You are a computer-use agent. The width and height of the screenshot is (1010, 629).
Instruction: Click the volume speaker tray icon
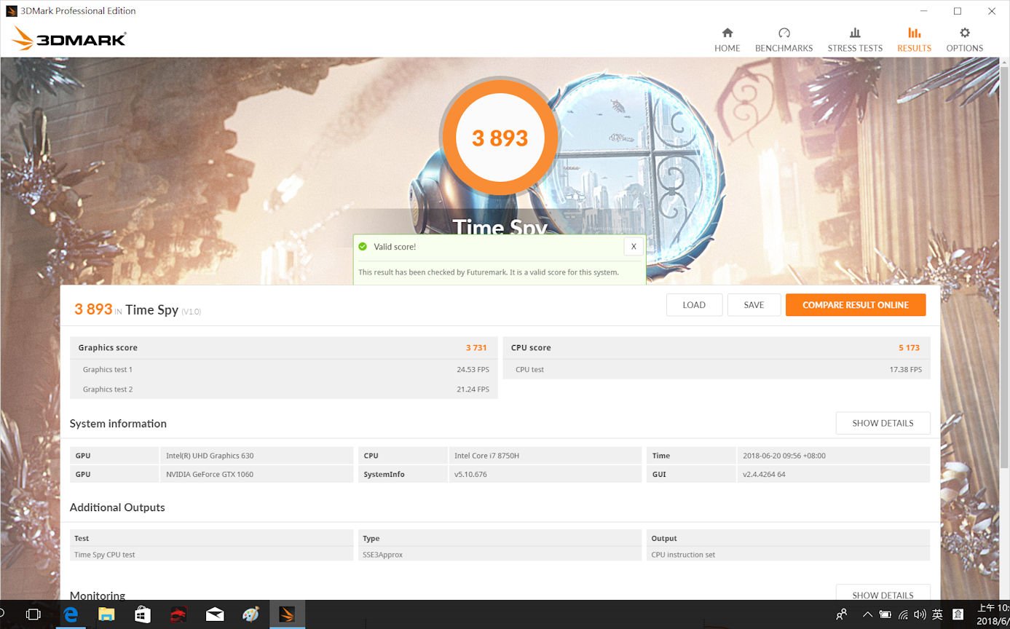tap(920, 614)
